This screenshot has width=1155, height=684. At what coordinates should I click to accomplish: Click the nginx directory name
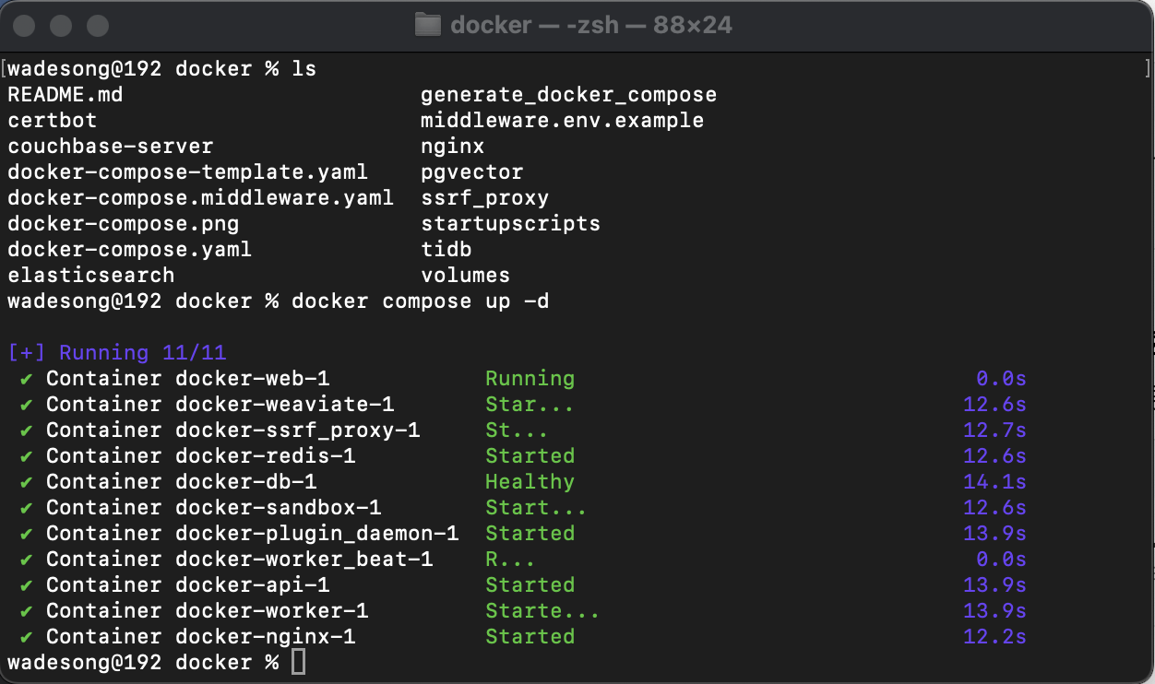click(x=453, y=147)
